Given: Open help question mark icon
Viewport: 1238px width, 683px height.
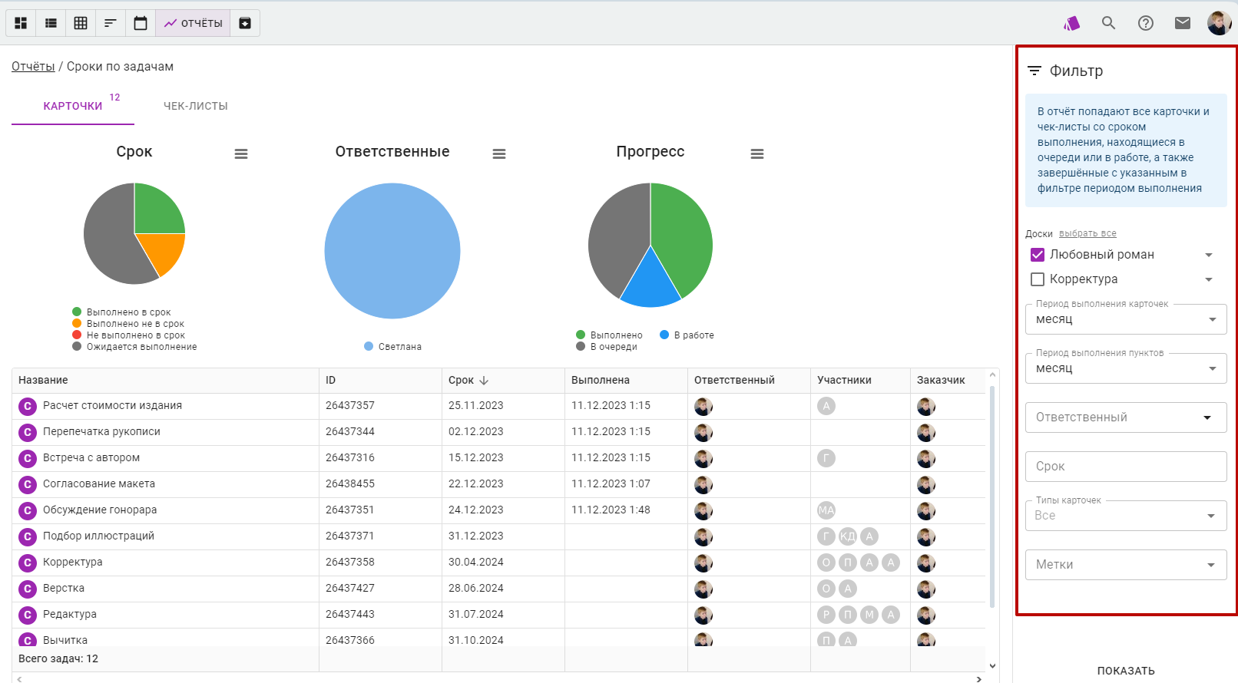Looking at the screenshot, I should click(x=1146, y=23).
